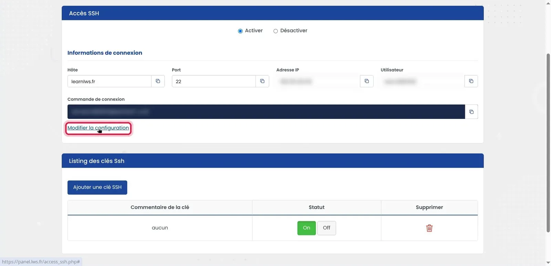The image size is (551, 266).
Task: Select the Activer radio button
Action: click(x=240, y=31)
